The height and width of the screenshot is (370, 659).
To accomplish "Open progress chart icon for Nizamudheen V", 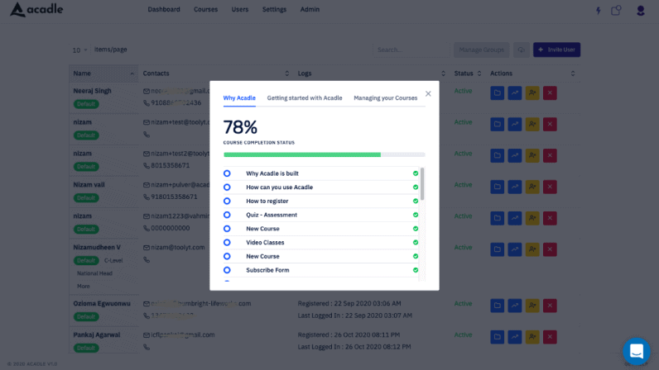I will (515, 249).
